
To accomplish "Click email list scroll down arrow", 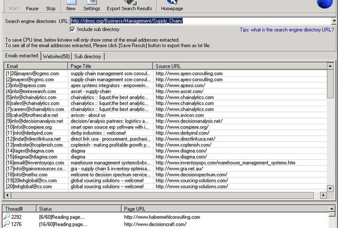I will 330,189.
